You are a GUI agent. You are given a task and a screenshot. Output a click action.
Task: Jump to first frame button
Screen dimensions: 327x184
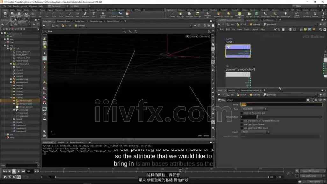coord(5,171)
